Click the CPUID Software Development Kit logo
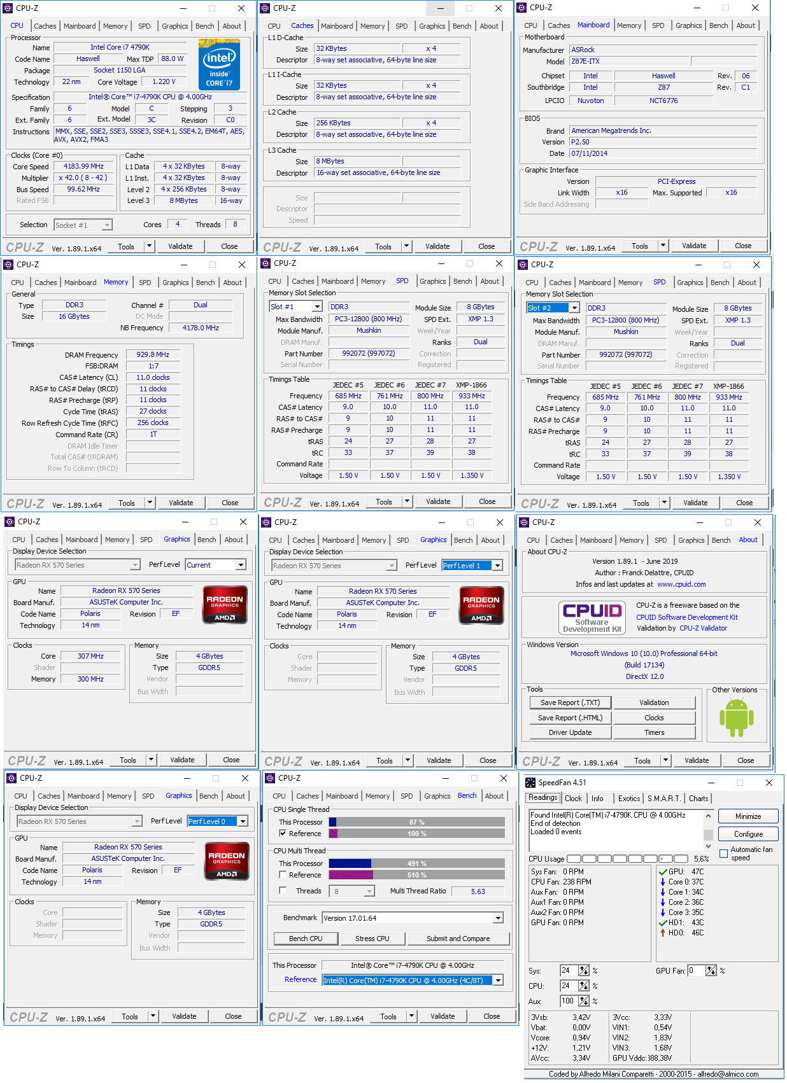Image resolution: width=787 pixels, height=1083 pixels. pyautogui.click(x=592, y=618)
